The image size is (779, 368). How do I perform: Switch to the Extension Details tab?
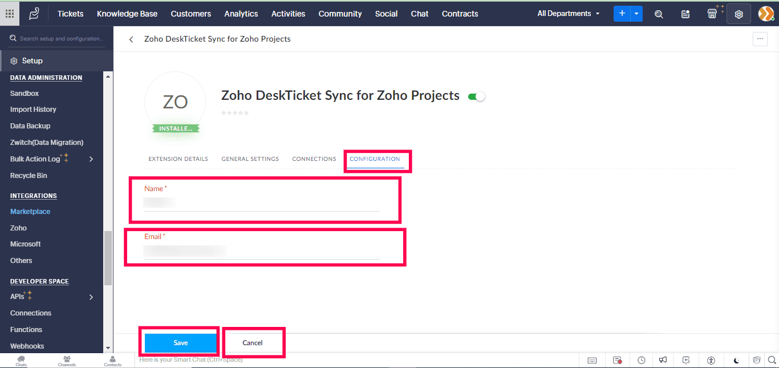click(178, 159)
